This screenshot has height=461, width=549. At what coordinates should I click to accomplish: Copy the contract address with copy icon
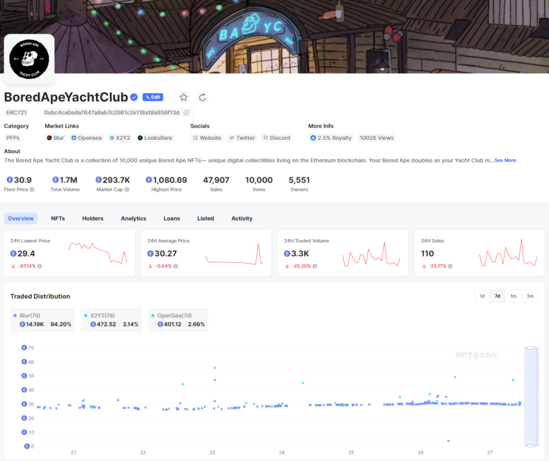[x=187, y=113]
